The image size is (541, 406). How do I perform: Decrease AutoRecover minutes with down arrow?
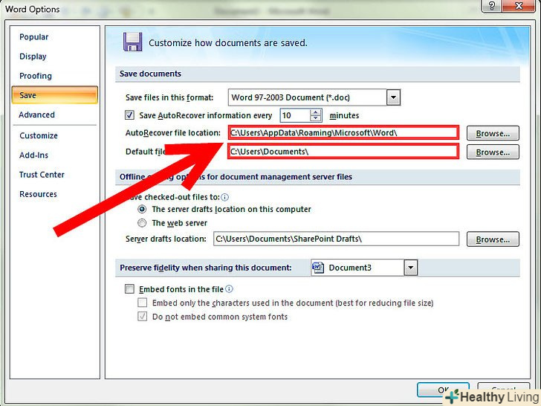point(315,118)
